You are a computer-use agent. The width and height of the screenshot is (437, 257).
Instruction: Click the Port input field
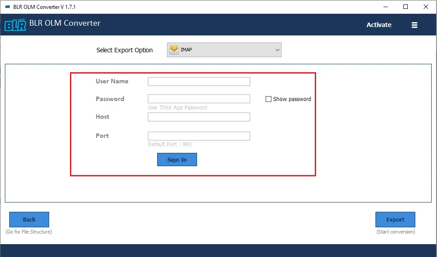point(198,136)
